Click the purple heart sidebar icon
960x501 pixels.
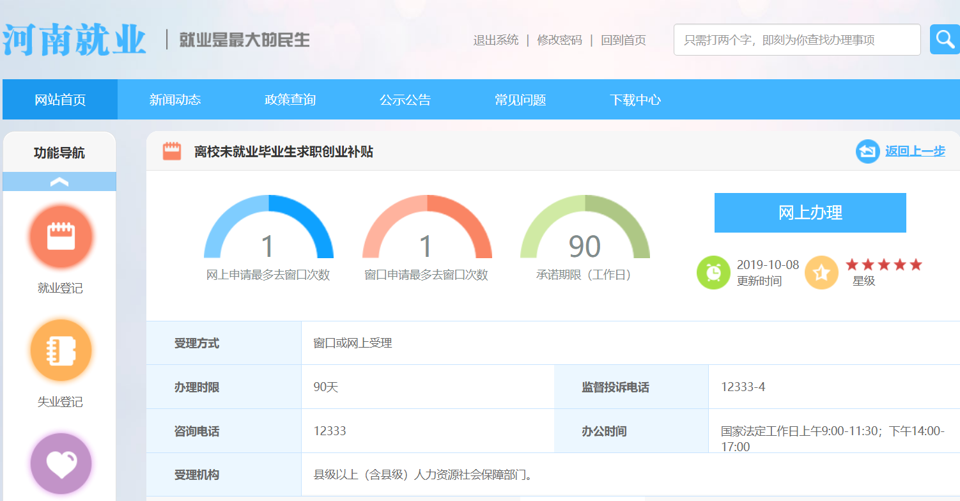[61, 463]
